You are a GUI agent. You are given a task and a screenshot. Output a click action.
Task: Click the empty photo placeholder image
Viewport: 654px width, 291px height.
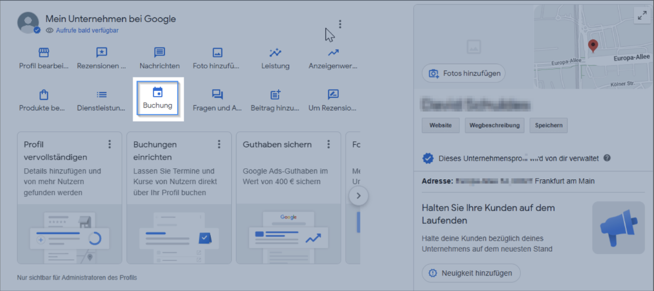coord(474,47)
